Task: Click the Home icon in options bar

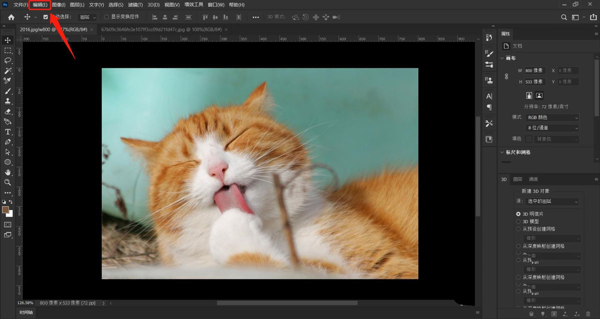Action: click(x=11, y=16)
